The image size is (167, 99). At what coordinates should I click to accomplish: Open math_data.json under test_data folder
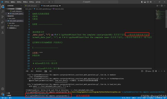pos(15,26)
